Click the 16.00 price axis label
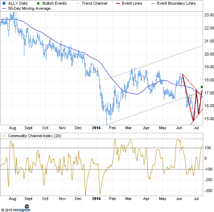The image size is (214, 212). tap(209, 106)
